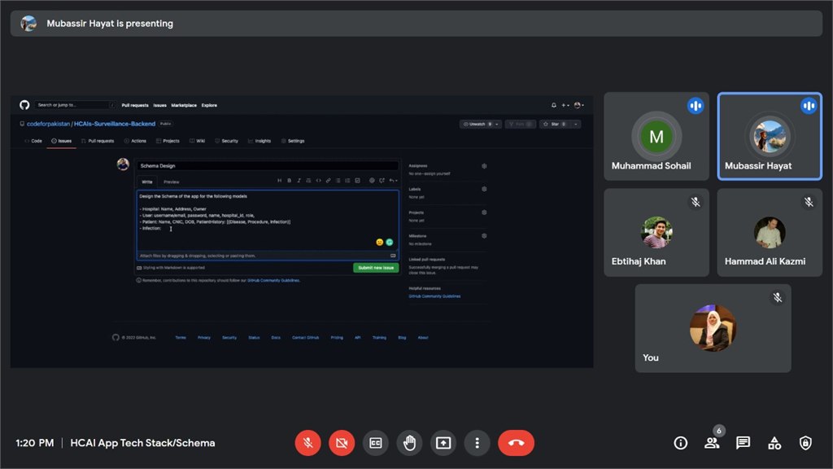The height and width of the screenshot is (469, 833).
Task: Open more options three-dot menu
Action: [x=478, y=443]
